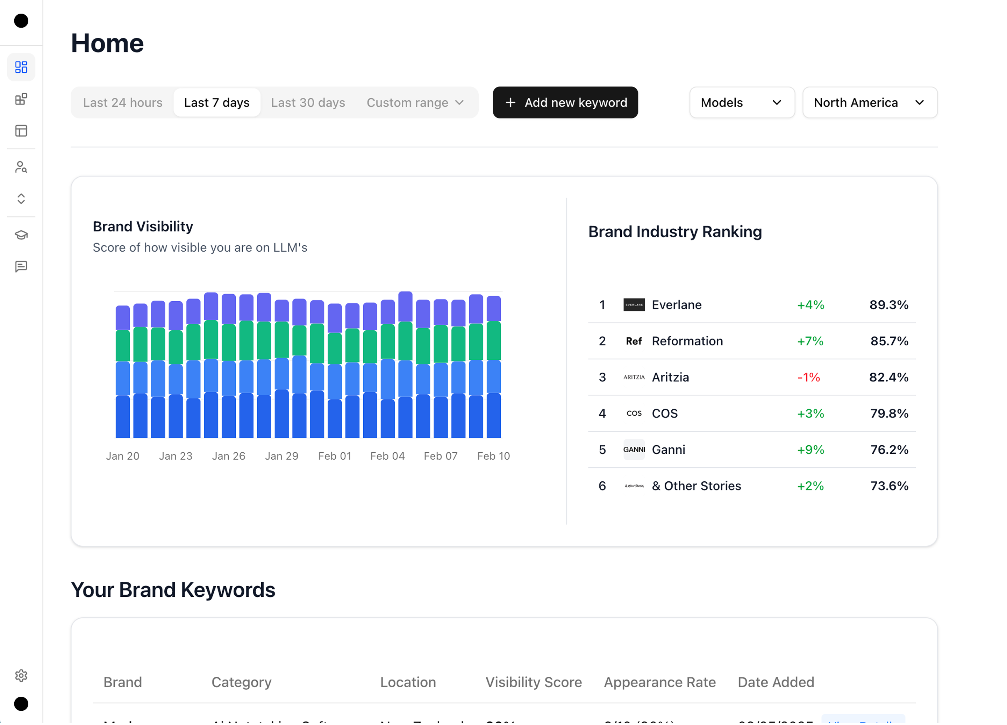The height and width of the screenshot is (725, 1007).
Task: Click the Date Added column header
Action: click(777, 683)
